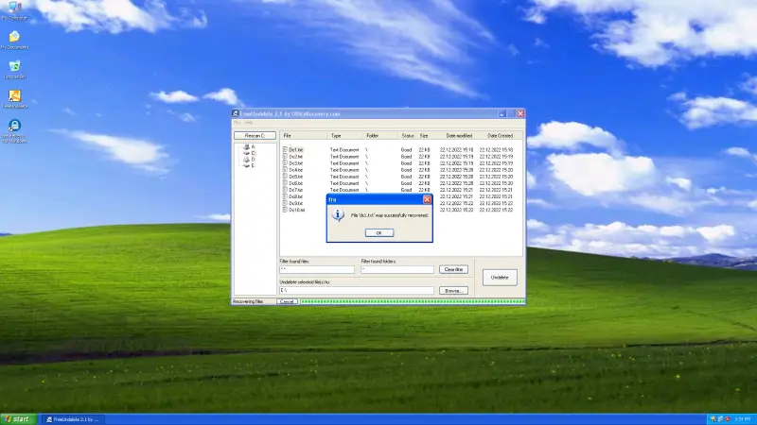Click the file icon of Dc1.txt
This screenshot has height=425, width=757.
click(285, 150)
